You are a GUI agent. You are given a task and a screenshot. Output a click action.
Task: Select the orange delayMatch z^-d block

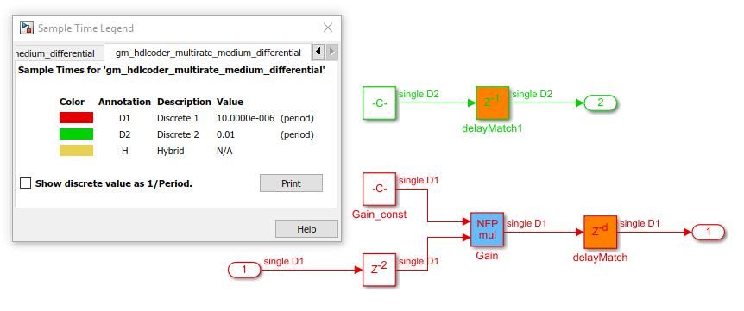600,232
